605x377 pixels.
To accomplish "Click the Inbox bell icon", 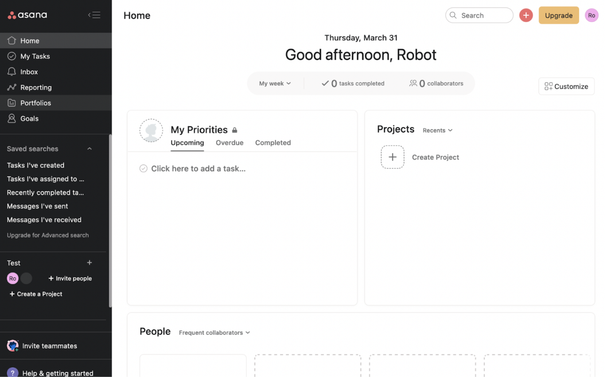I will [12, 72].
